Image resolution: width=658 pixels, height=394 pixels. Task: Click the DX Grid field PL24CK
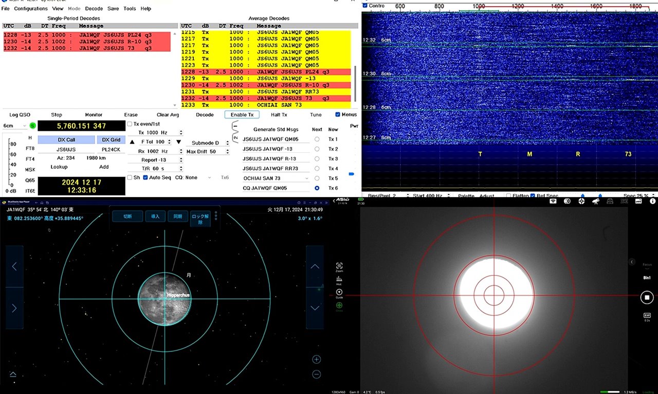coord(111,149)
